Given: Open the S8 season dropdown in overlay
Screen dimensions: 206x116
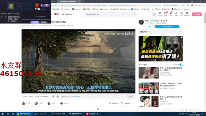Looking at the screenshot, I should pyautogui.click(x=41, y=17).
